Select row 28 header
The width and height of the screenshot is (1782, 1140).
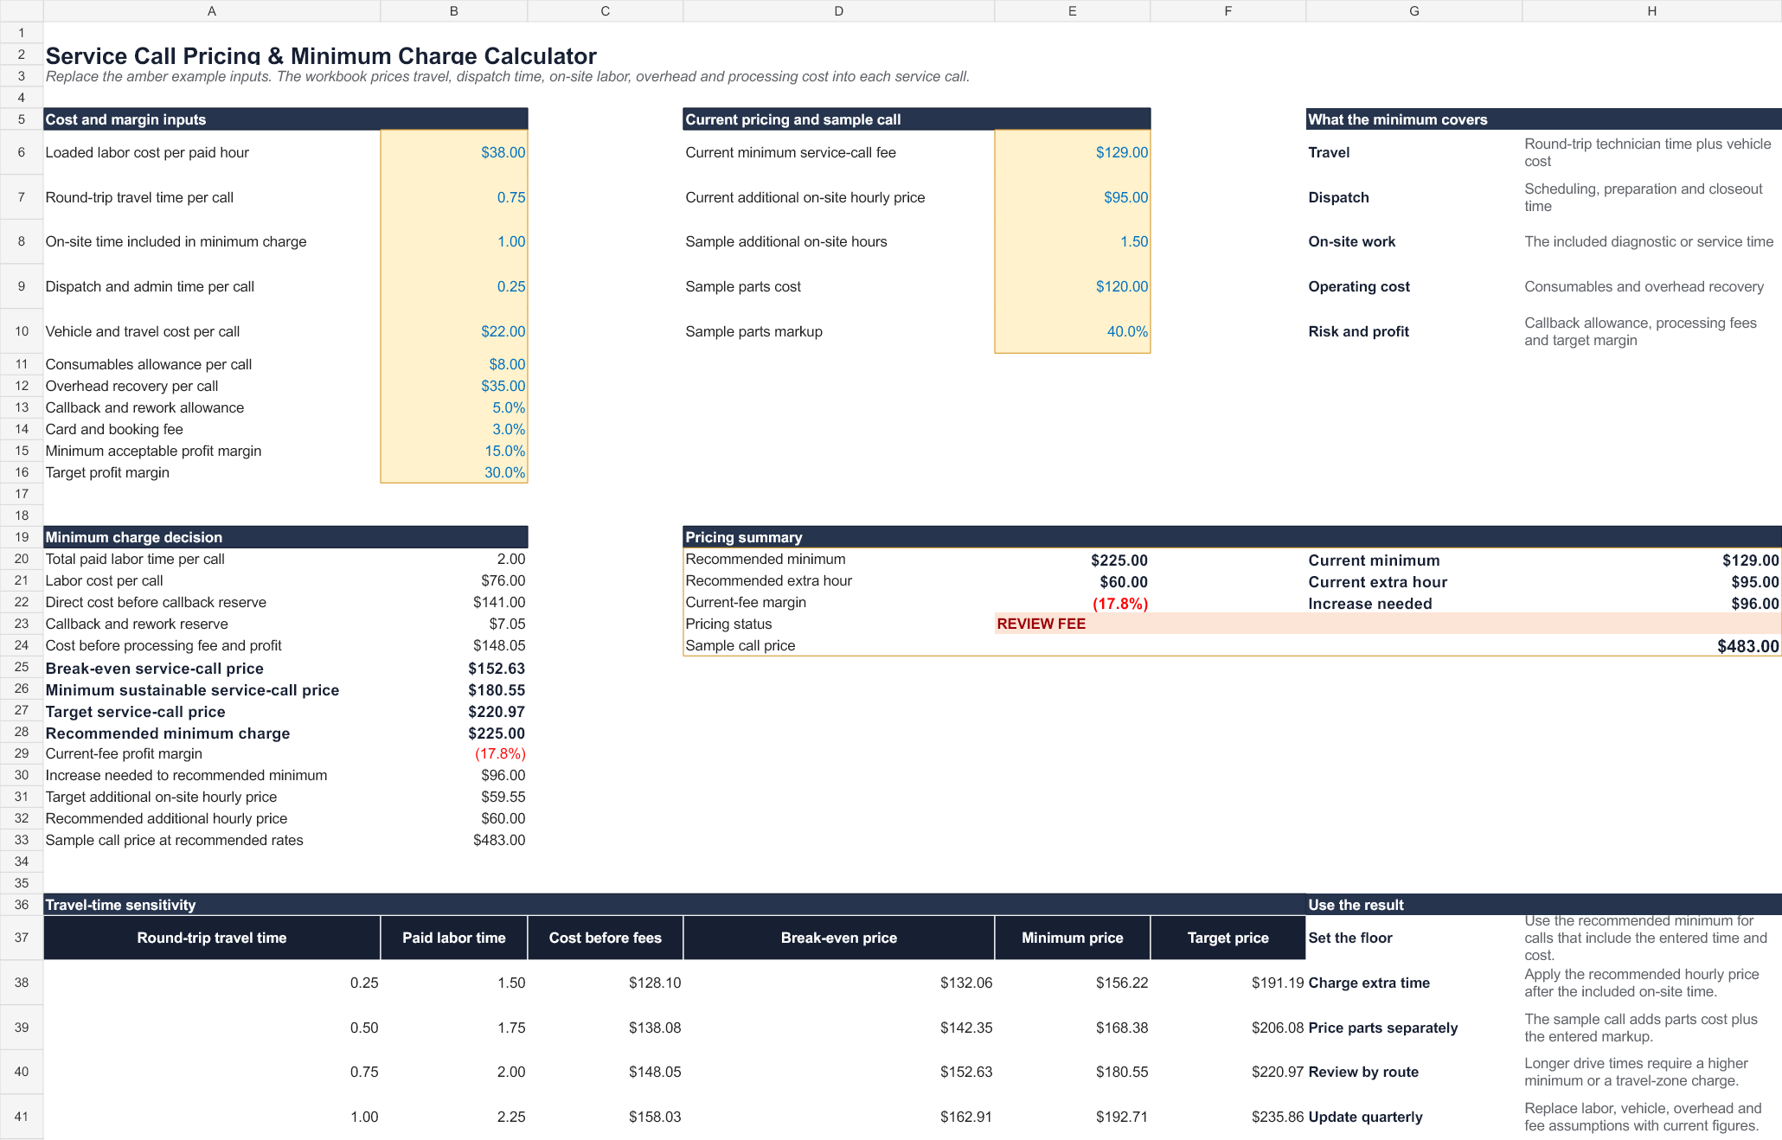point(22,732)
